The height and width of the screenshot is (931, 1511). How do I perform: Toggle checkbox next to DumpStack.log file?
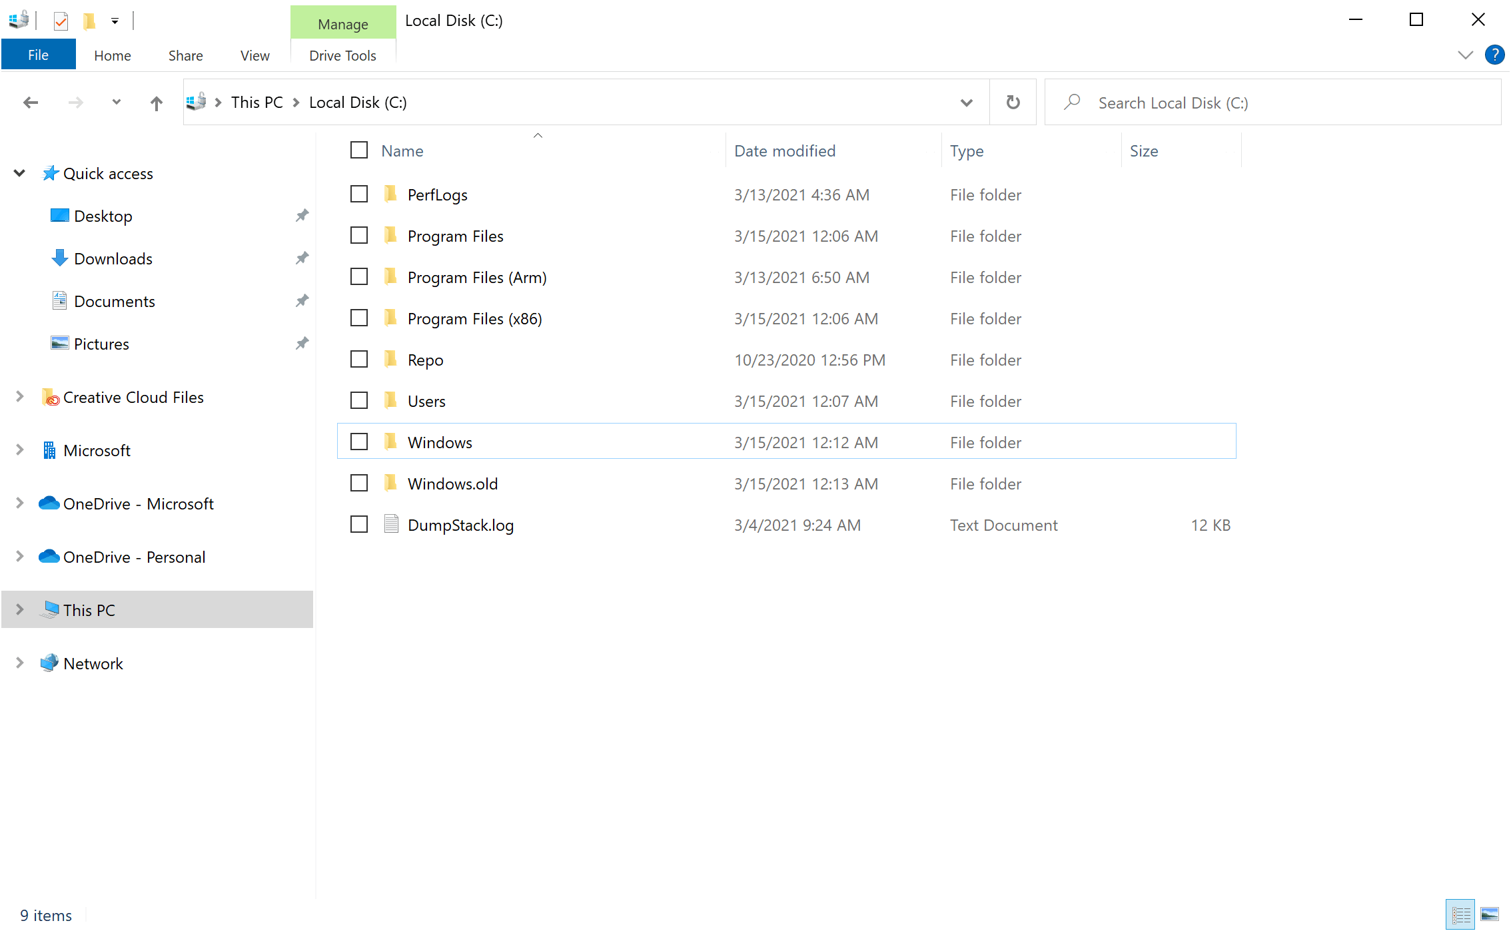click(x=358, y=524)
